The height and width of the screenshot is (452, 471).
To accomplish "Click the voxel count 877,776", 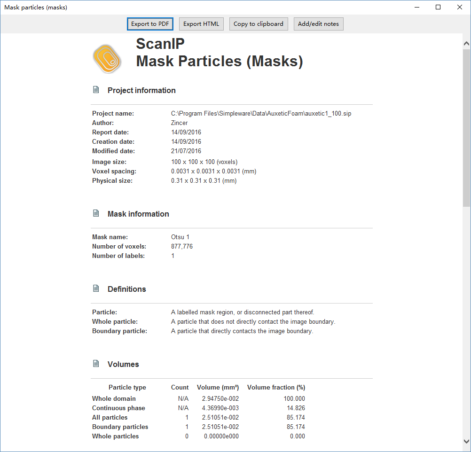I will point(182,246).
